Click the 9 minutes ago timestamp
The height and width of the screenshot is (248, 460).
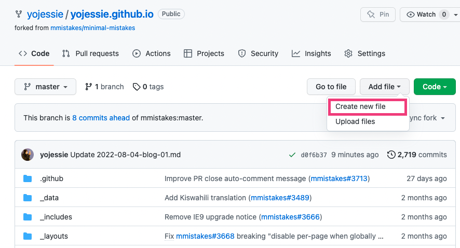pos(355,155)
